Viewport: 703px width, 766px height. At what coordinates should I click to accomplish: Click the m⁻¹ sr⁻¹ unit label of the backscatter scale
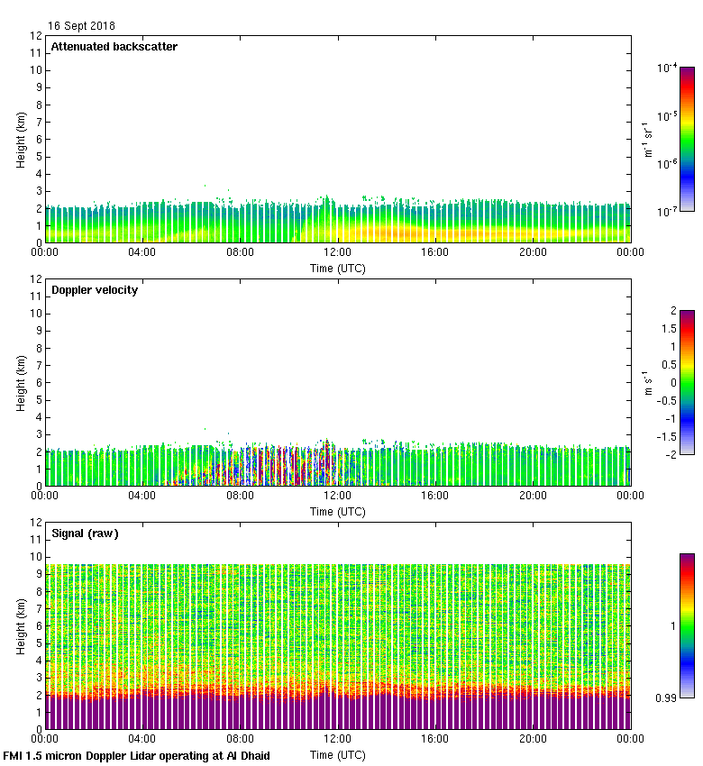pyautogui.click(x=647, y=139)
